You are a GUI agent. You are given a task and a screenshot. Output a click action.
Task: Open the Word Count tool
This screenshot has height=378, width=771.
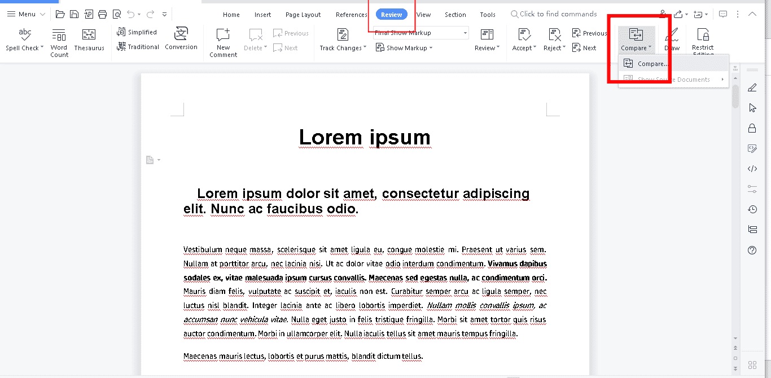(59, 42)
